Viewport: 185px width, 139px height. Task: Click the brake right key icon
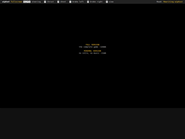tap(88, 2)
